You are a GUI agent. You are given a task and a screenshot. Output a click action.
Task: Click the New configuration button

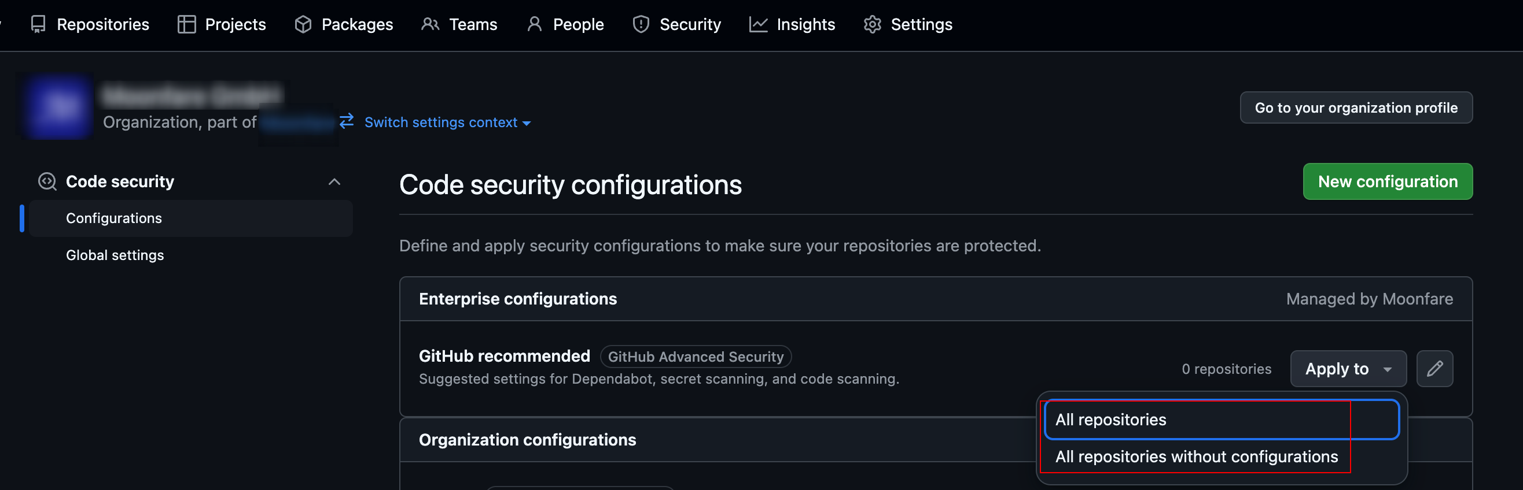(1387, 181)
